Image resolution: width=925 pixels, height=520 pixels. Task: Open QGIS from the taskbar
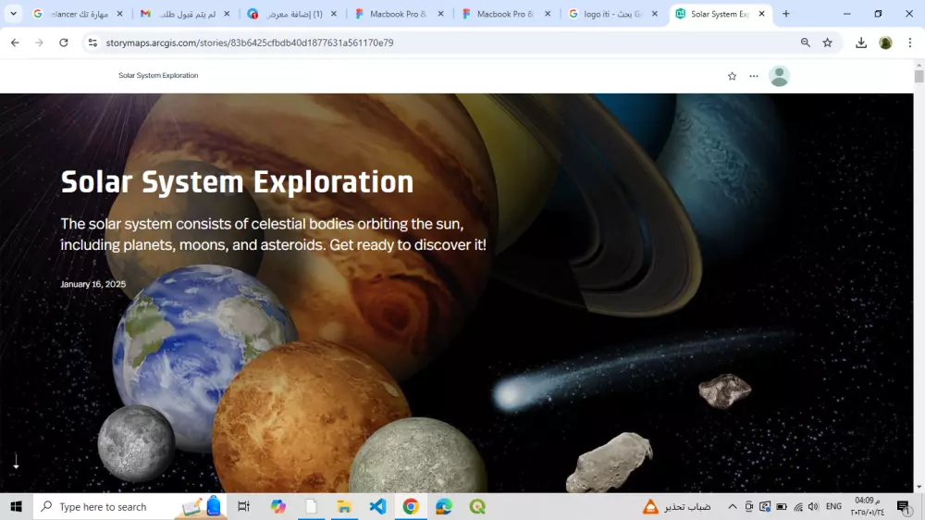click(x=477, y=506)
